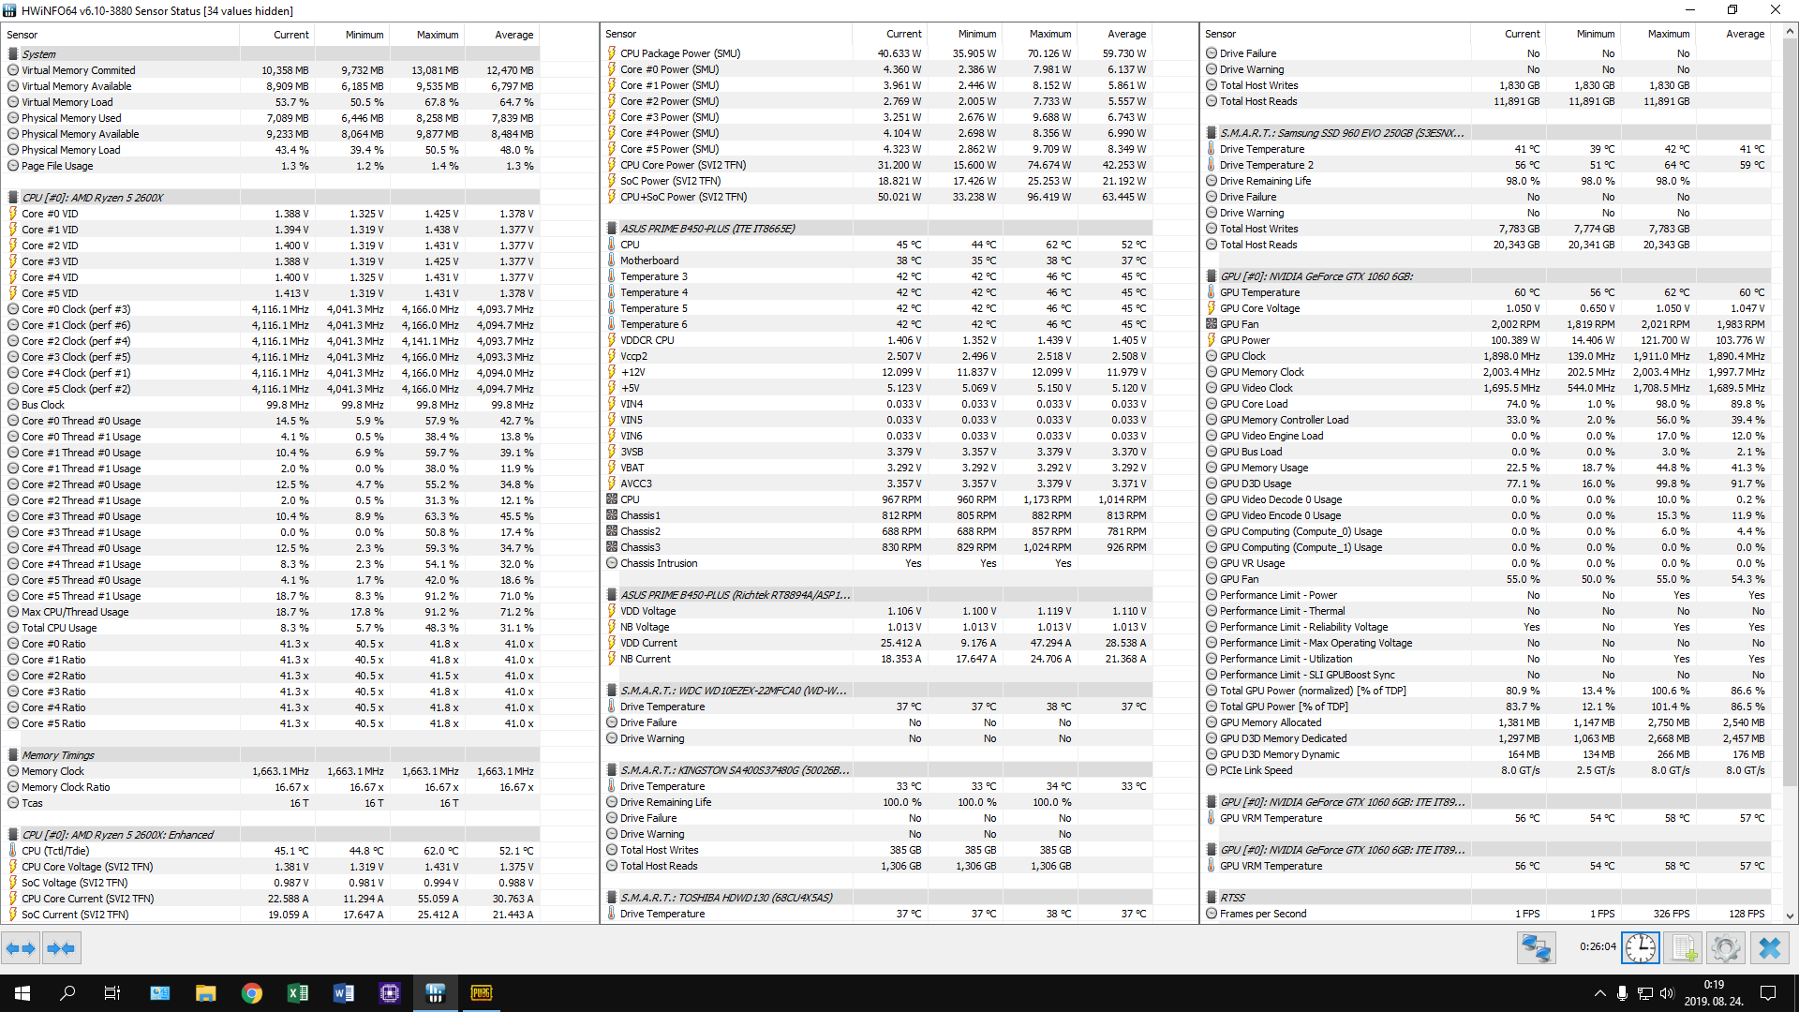Select the GPU Core Voltage row
Screen dimensions: 1799x1012
1487,308
